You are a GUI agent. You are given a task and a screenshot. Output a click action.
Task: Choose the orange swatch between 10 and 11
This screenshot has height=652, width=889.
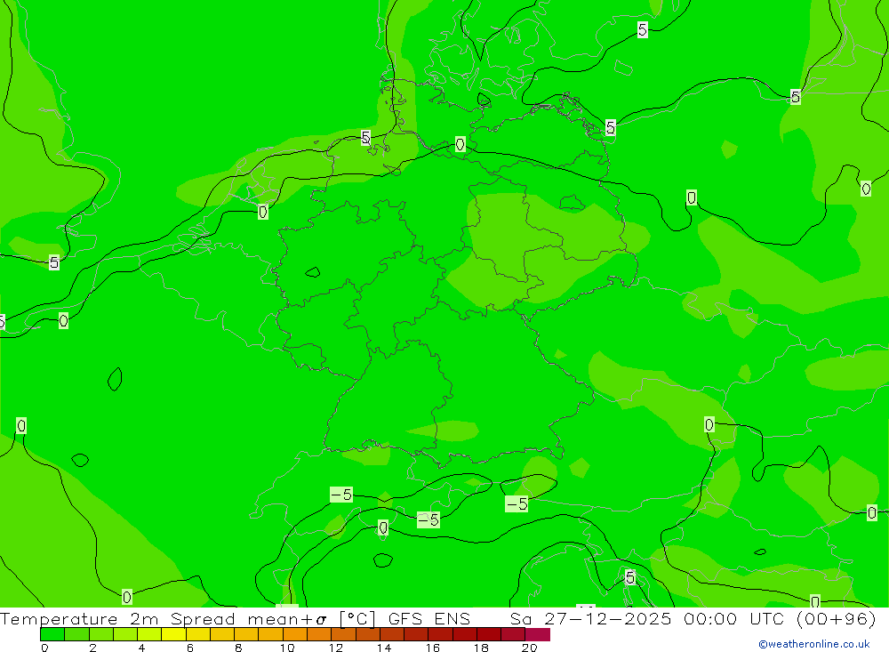click(x=295, y=634)
